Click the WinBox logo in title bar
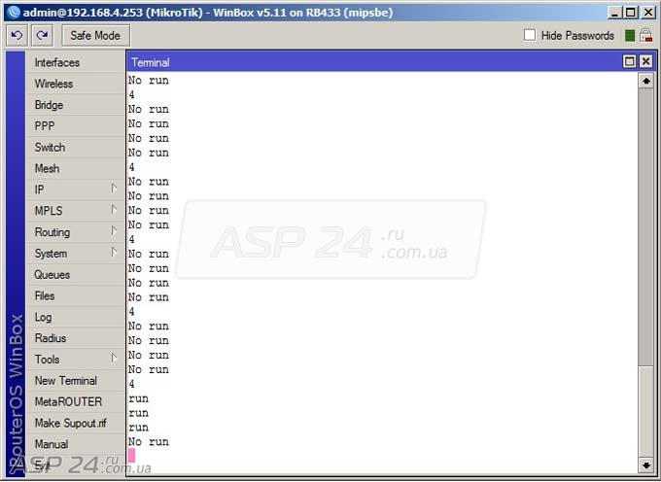This screenshot has width=661, height=482. [x=14, y=13]
